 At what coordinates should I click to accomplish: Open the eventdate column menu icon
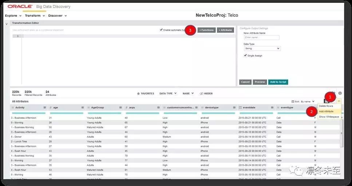tap(272, 108)
